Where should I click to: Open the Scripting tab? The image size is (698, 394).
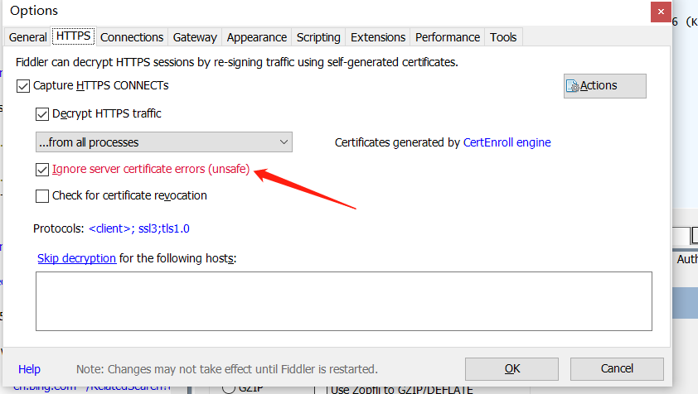pyautogui.click(x=318, y=37)
